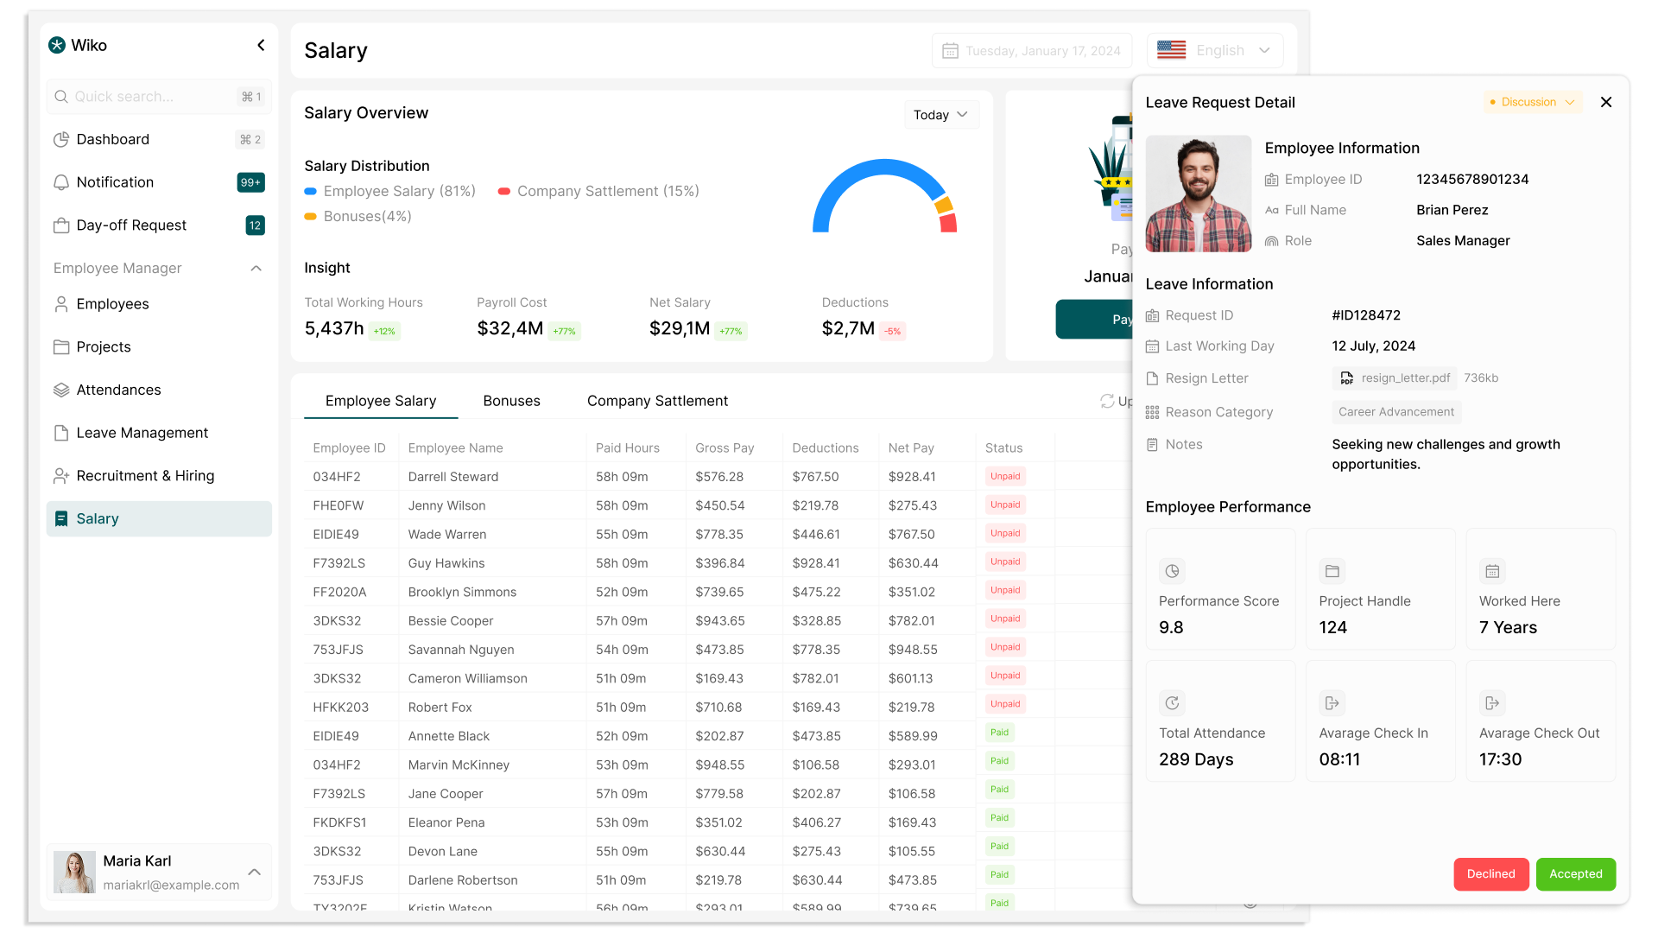Open Notification bell menu item
Image resolution: width=1658 pixels, height=933 pixels.
click(x=61, y=182)
